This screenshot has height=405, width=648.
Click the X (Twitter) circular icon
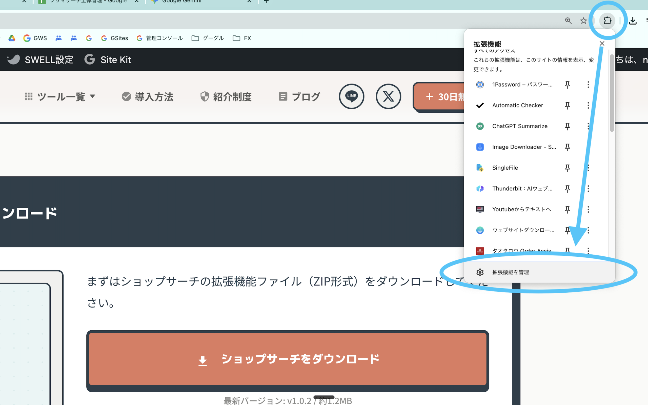(x=388, y=96)
